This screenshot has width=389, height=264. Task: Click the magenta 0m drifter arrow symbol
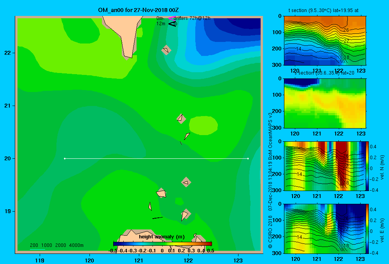(172, 18)
